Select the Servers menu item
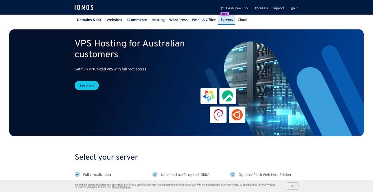 pyautogui.click(x=227, y=20)
